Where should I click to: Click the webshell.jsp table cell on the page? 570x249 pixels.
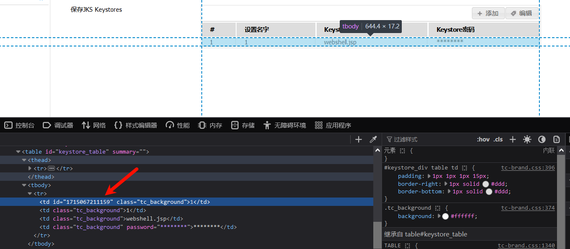coord(372,42)
